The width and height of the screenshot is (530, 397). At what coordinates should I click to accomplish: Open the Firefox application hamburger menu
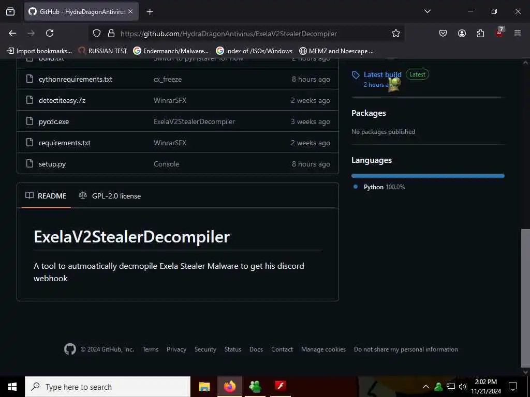point(518,33)
